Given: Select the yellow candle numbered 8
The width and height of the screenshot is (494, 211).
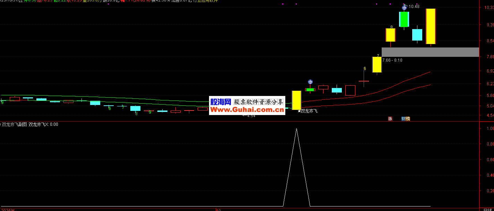Looking at the screenshot, I should point(390,35).
